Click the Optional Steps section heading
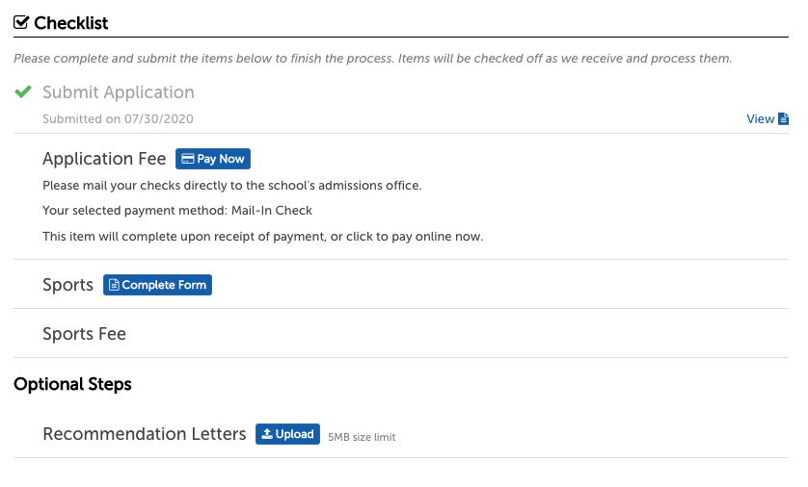Image resolution: width=808 pixels, height=487 pixels. click(72, 384)
